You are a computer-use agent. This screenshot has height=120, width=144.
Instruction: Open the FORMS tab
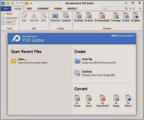(58, 9)
